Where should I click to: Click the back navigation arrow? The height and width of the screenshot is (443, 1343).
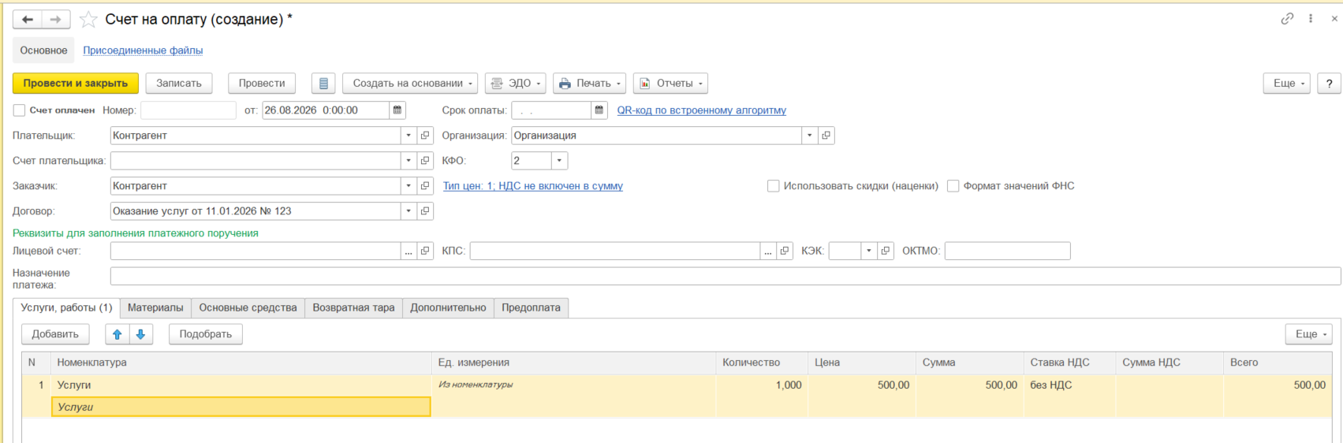28,20
